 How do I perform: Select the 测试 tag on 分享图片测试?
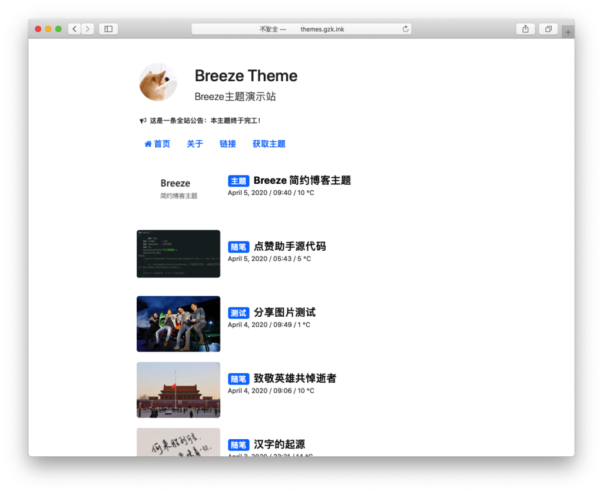point(238,313)
